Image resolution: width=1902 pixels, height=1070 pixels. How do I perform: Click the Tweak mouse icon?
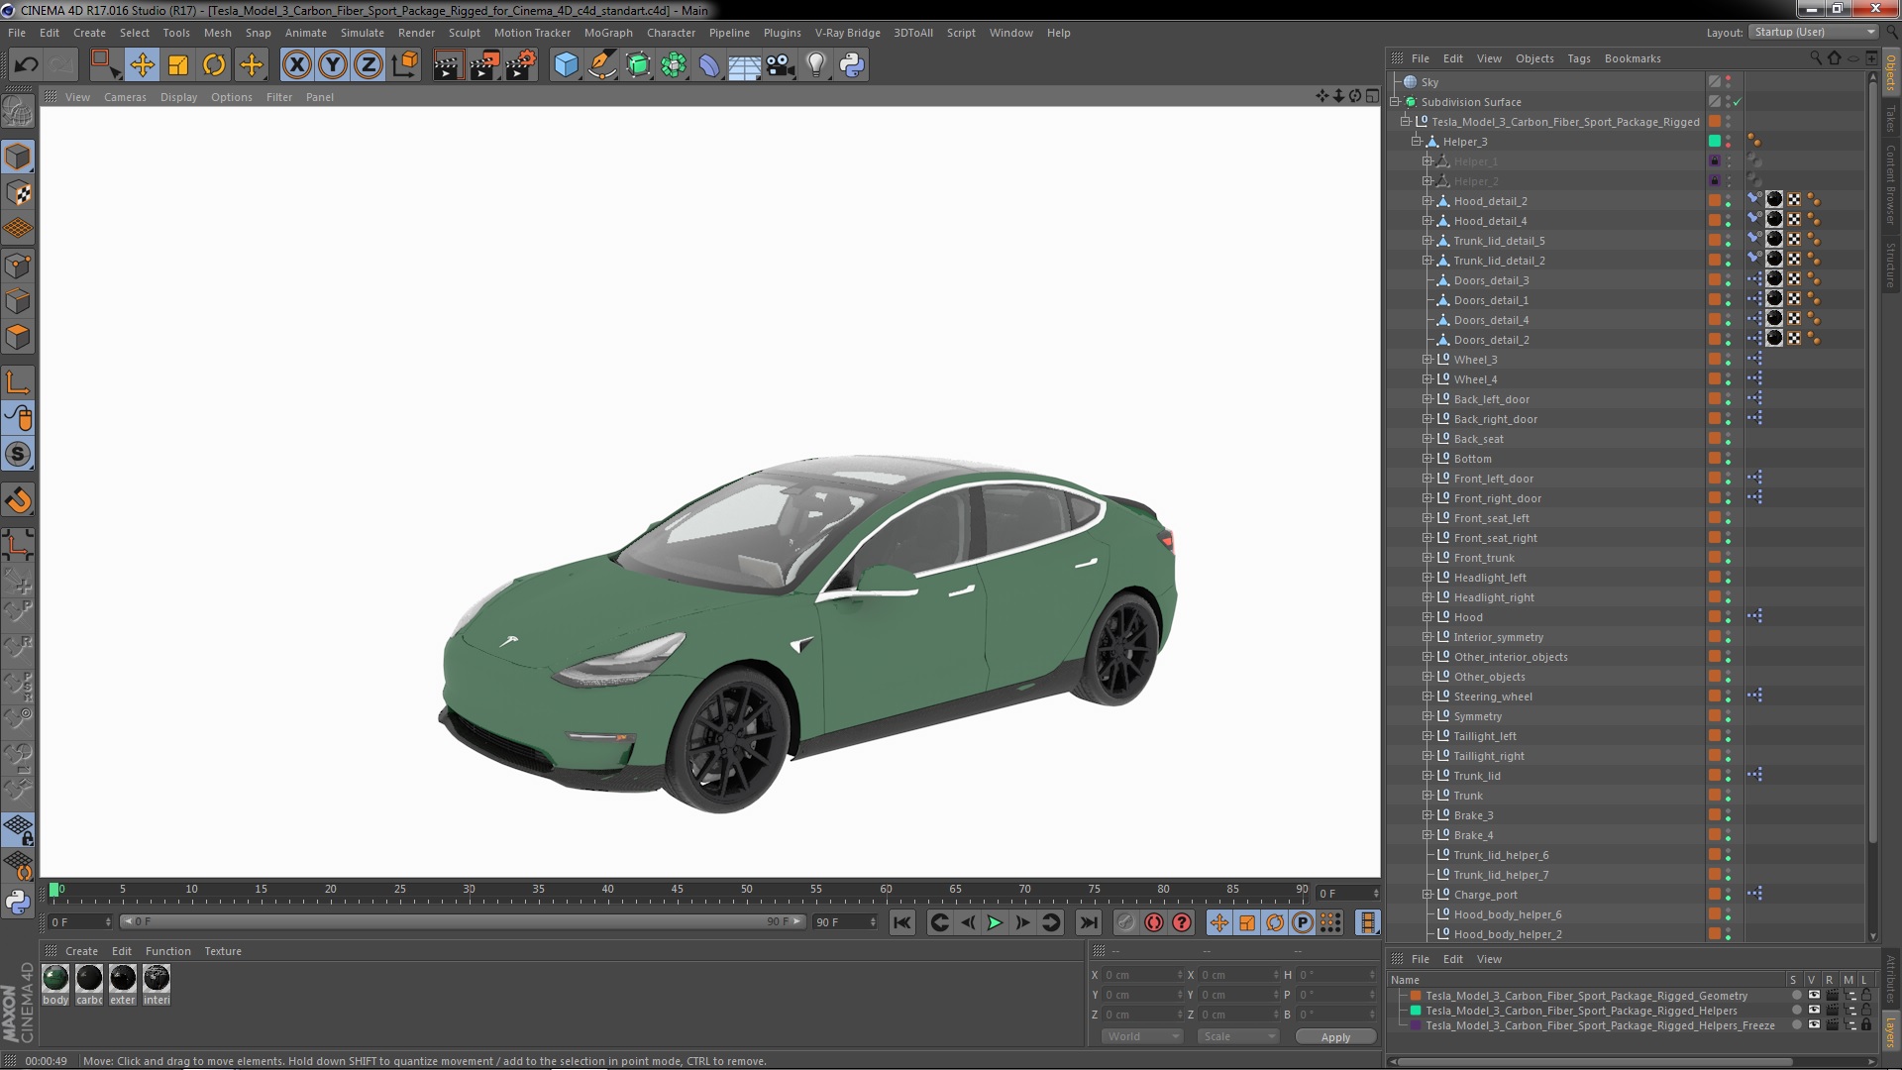tap(18, 419)
